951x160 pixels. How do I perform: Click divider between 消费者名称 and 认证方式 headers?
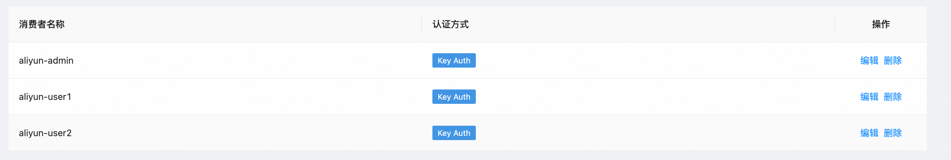(422, 24)
